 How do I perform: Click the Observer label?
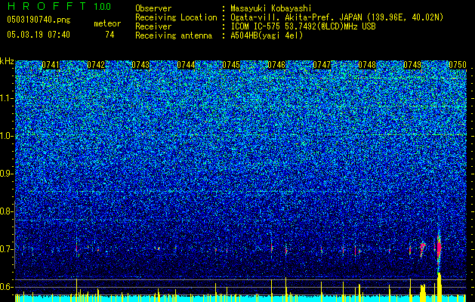153,8
